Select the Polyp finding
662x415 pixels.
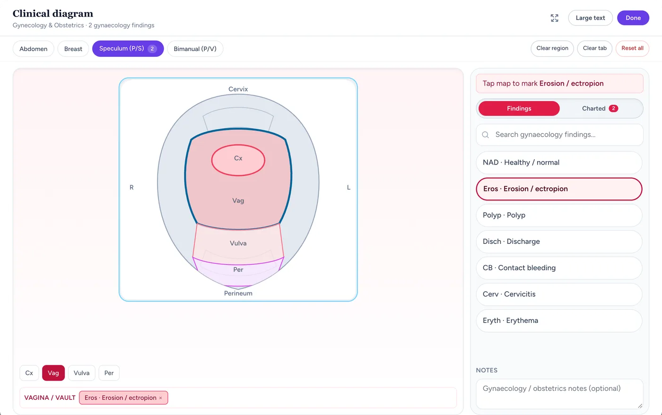coord(559,215)
